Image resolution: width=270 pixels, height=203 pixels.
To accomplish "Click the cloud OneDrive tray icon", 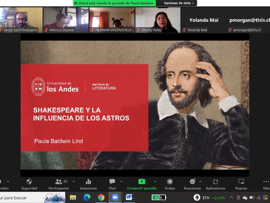I will [245, 198].
